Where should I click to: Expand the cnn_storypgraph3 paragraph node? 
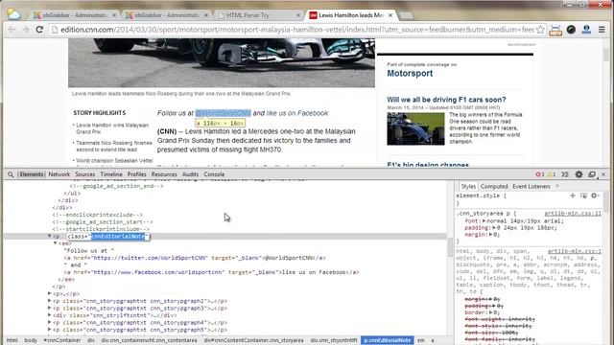(x=49, y=308)
